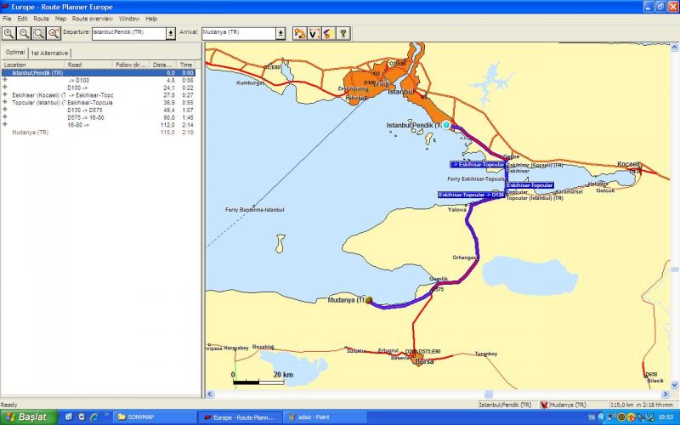Open the Map menu

click(x=60, y=19)
